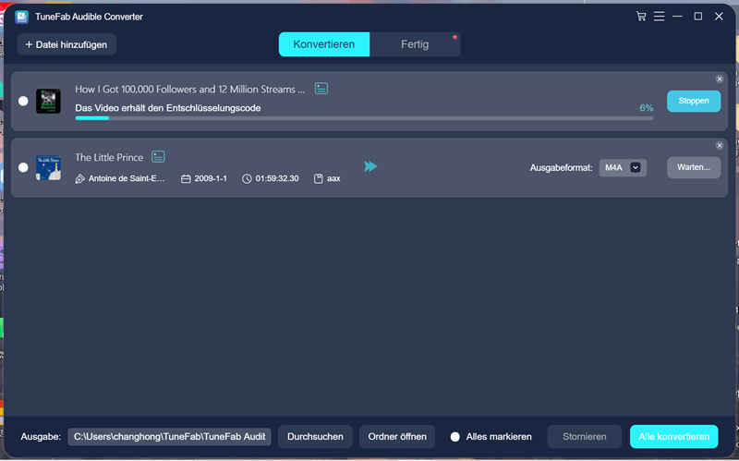Screen dimensions: 739x461
Task: Click the title text The Little Prince
Action: (109, 157)
